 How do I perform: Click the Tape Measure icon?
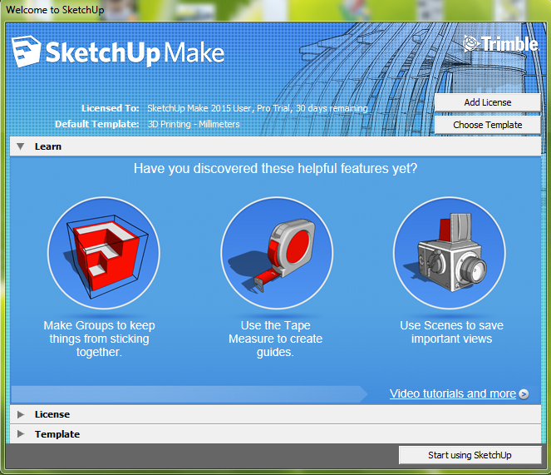pos(277,253)
